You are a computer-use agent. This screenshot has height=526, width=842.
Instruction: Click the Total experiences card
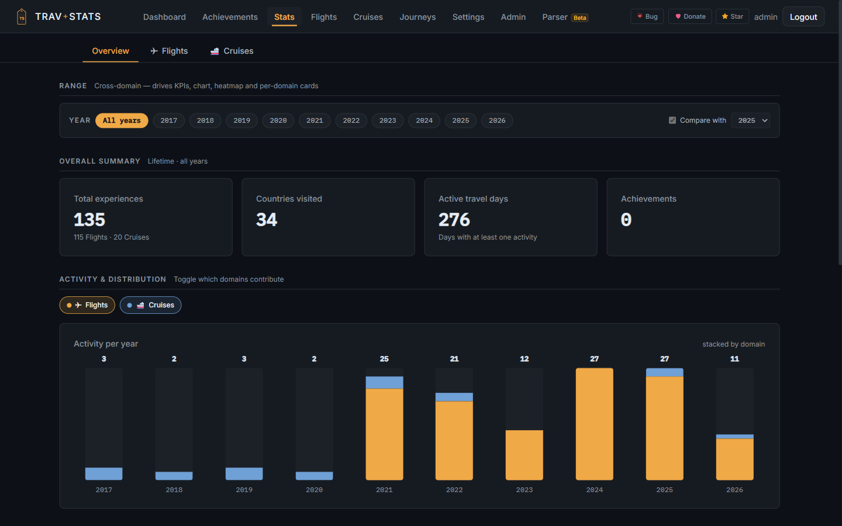click(146, 217)
